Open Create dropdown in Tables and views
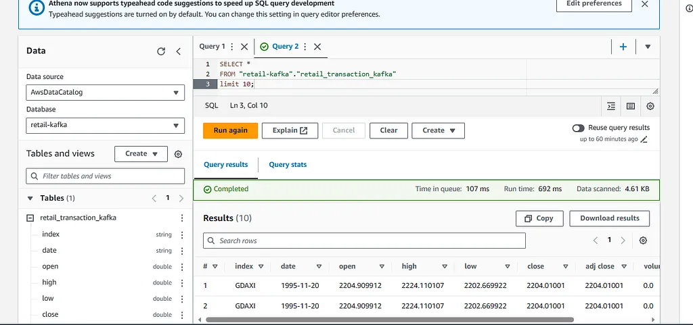 click(141, 154)
